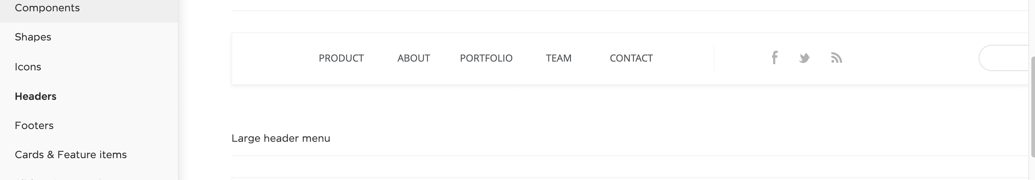Viewport: 1035px width, 180px height.
Task: Open the Facebook icon in the header
Action: coord(775,58)
